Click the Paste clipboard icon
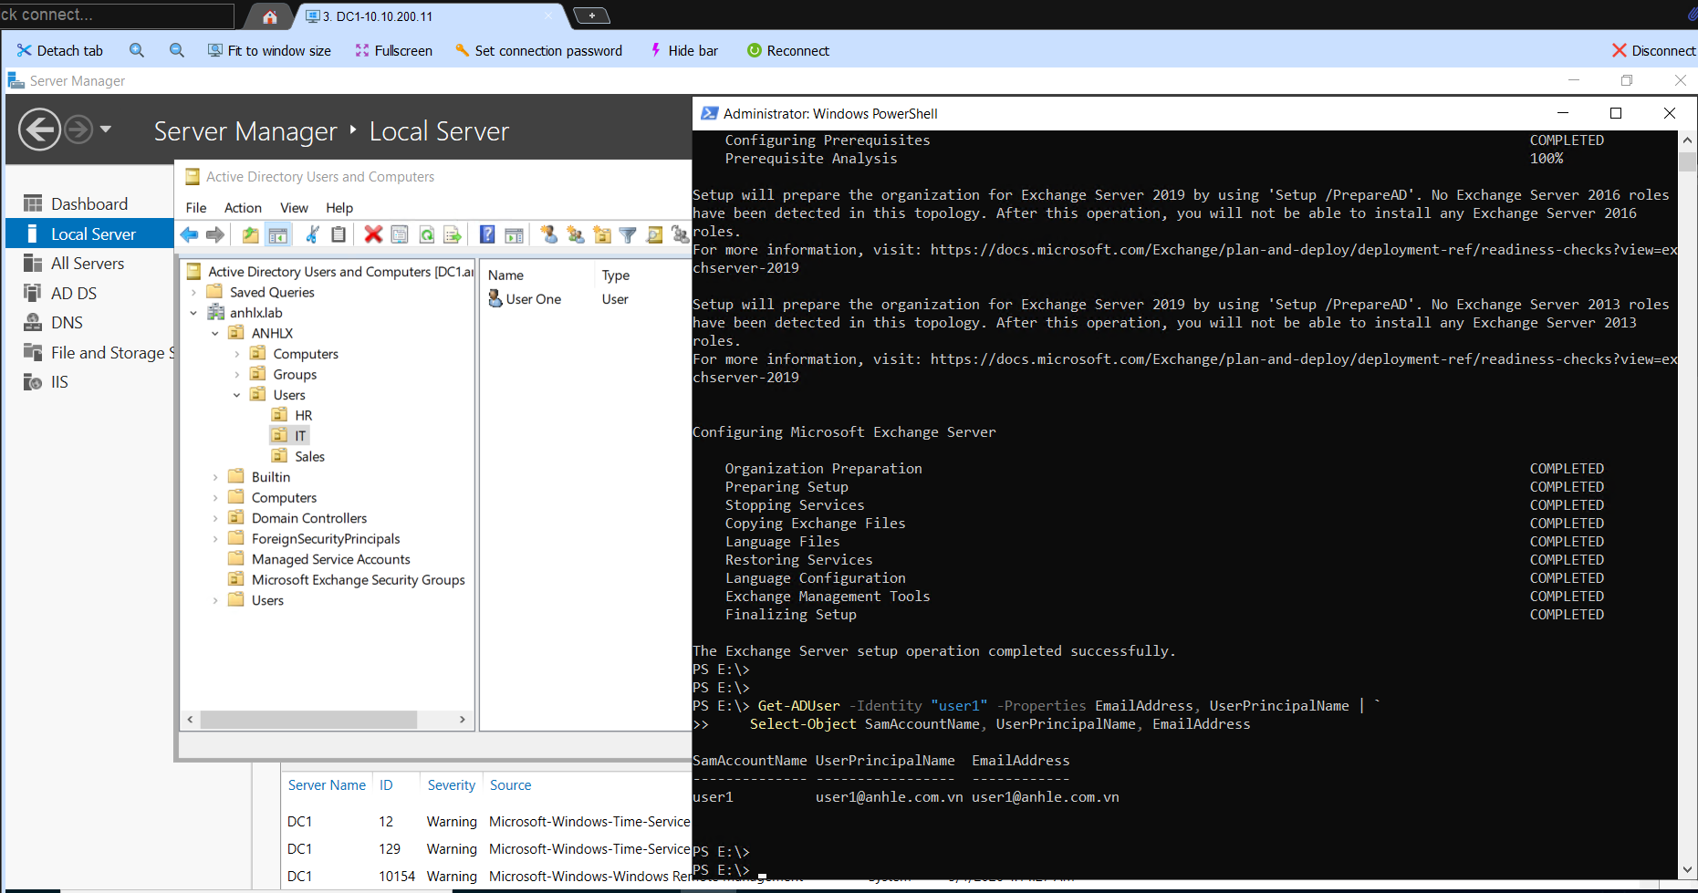 tap(339, 235)
